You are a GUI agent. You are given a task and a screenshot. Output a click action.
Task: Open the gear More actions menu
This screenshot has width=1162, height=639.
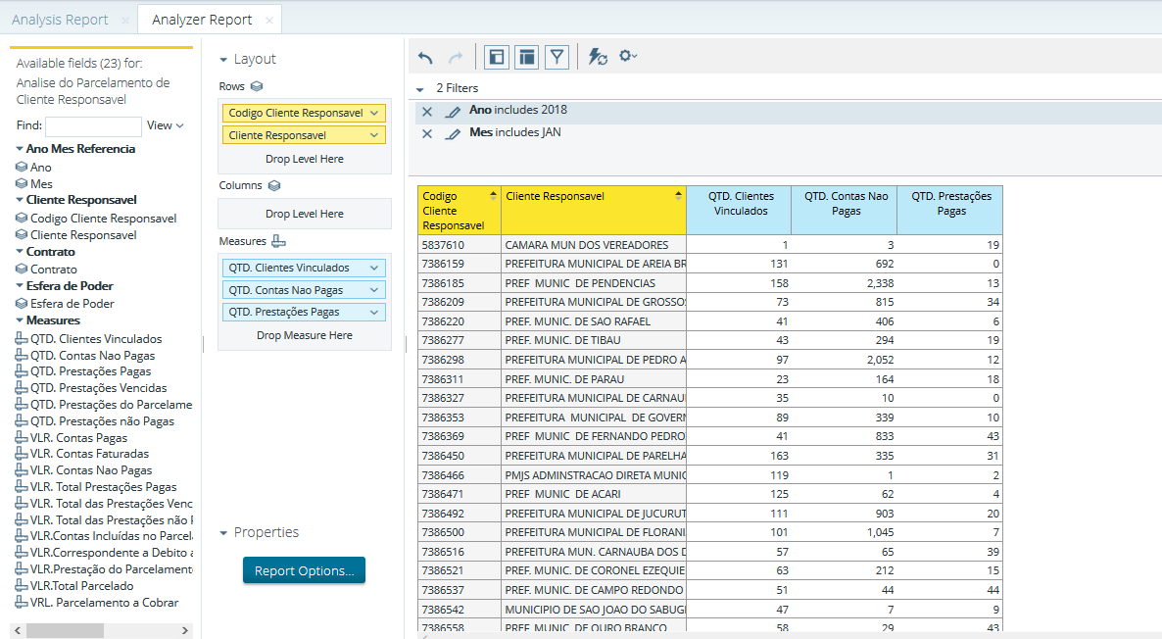627,57
